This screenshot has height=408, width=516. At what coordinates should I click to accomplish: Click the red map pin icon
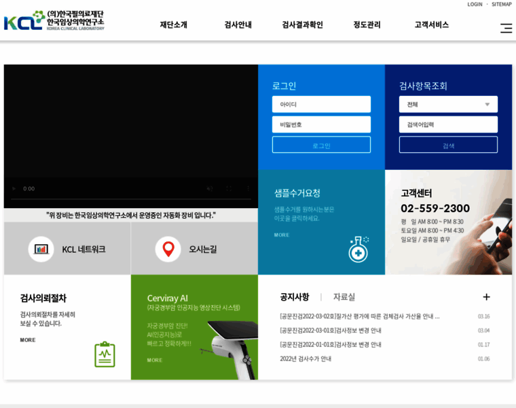click(x=168, y=249)
